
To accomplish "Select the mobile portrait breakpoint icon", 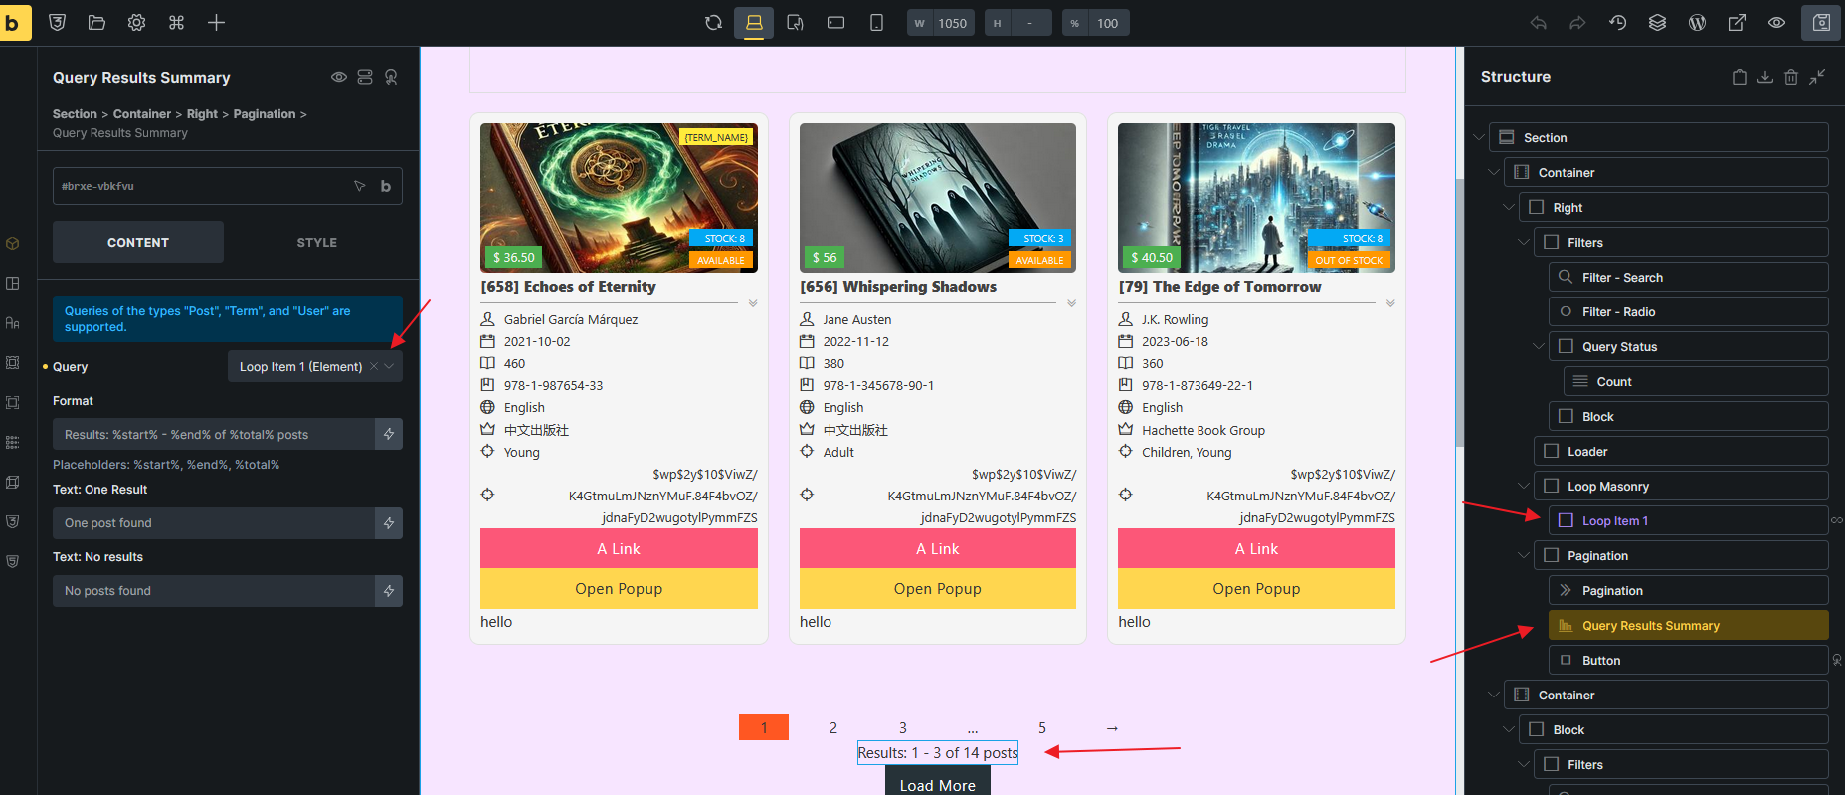I will 876,23.
